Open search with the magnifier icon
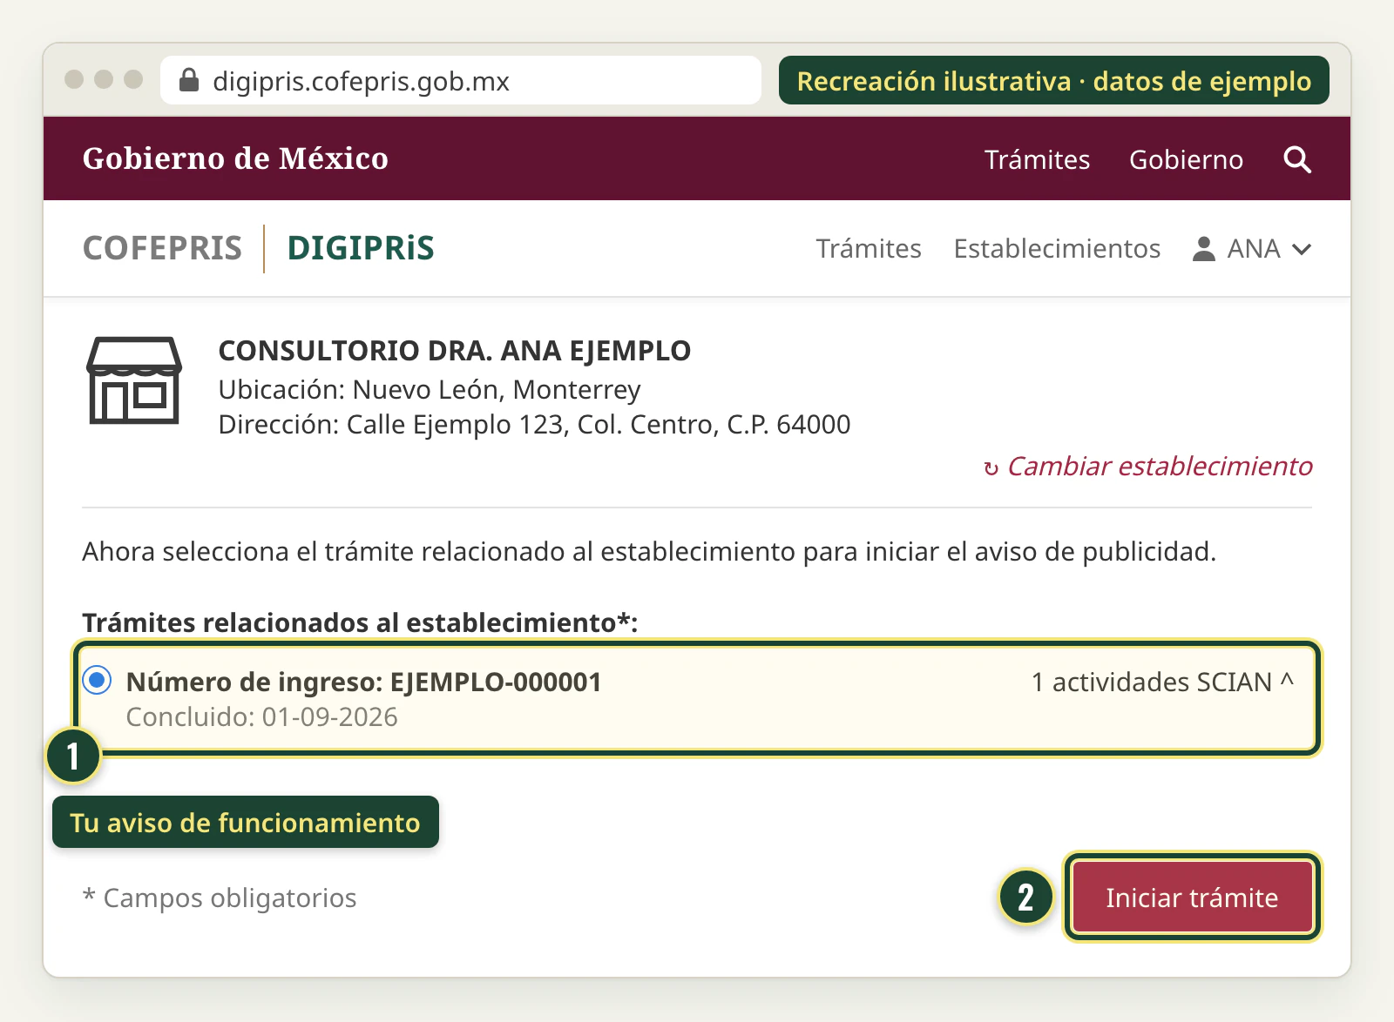The height and width of the screenshot is (1022, 1394). (1297, 159)
